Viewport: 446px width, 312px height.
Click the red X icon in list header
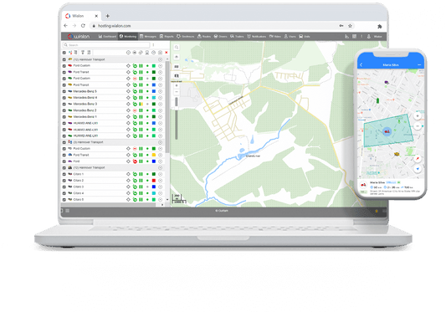[167, 53]
